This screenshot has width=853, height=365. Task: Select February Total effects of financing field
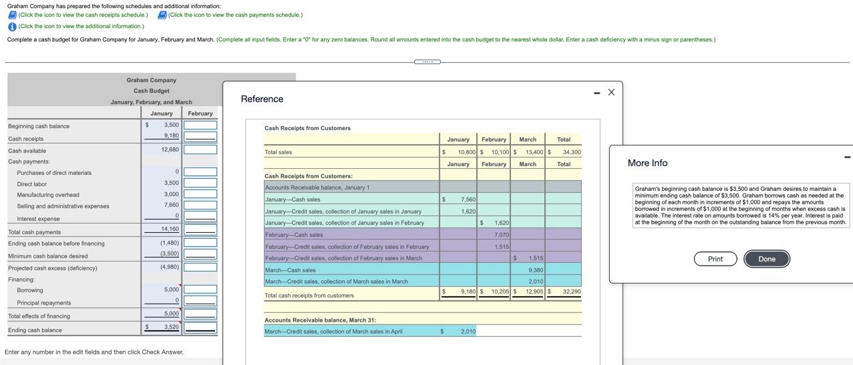tap(201, 314)
